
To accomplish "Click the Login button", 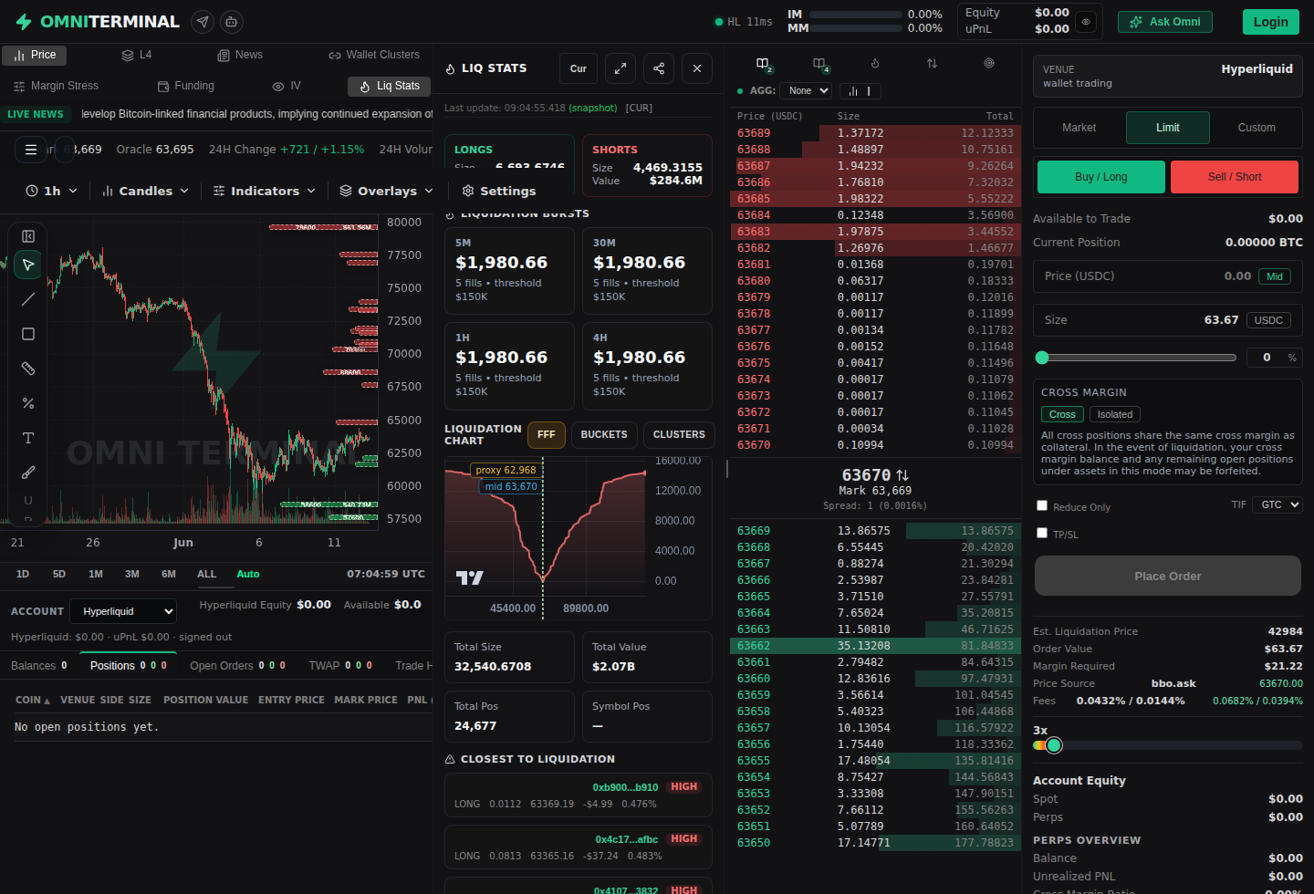I will [1270, 22].
